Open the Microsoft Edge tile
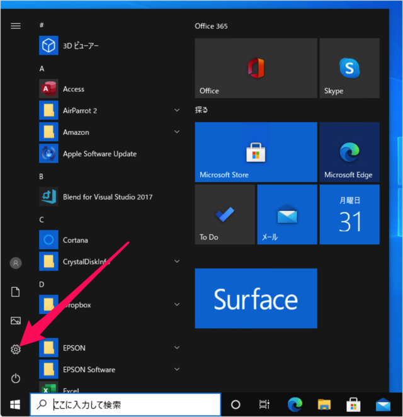Image resolution: width=403 pixels, height=417 pixels. 349,152
